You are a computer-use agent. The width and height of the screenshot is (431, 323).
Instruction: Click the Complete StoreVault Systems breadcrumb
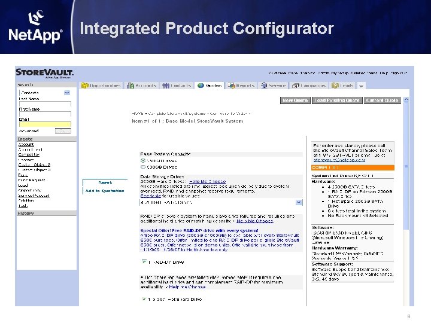click(177, 113)
